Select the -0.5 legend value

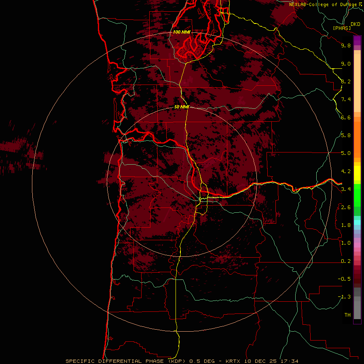tap(344, 279)
